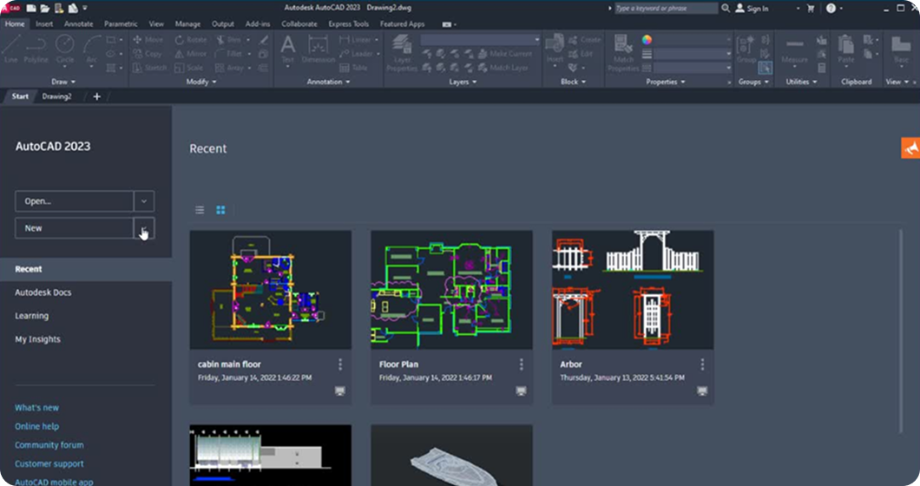Image resolution: width=920 pixels, height=486 pixels.
Task: Open options menu for Arbor card
Action: [702, 364]
